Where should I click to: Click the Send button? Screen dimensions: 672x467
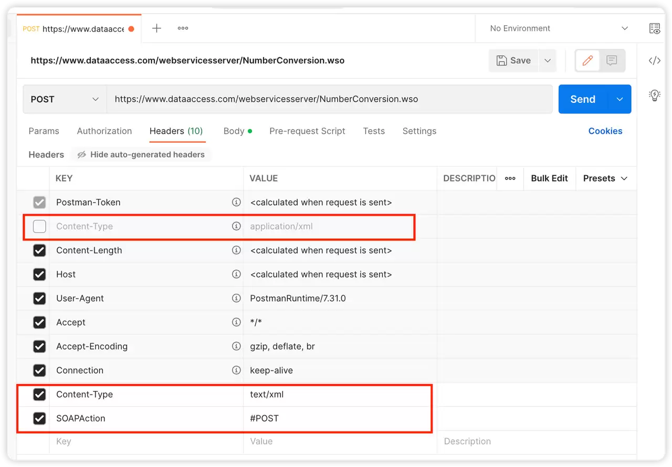tap(583, 99)
